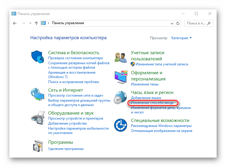Open Часы, язык и регион category

tap(152, 92)
